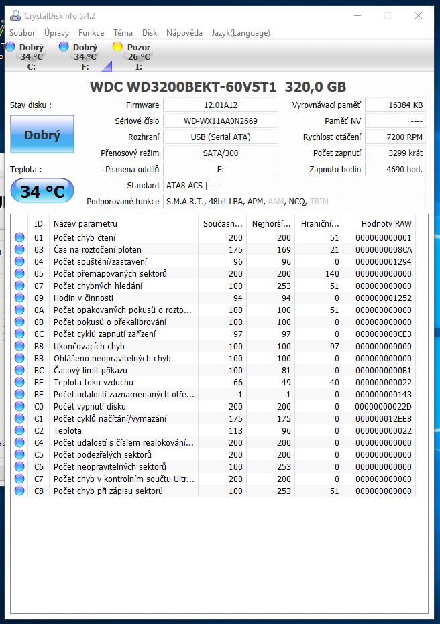Click status orb for Počet neopravitelných sektorů

(19, 466)
